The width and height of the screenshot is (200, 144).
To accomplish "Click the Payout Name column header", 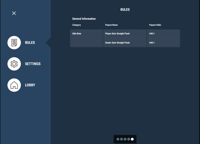I will (x=111, y=25).
